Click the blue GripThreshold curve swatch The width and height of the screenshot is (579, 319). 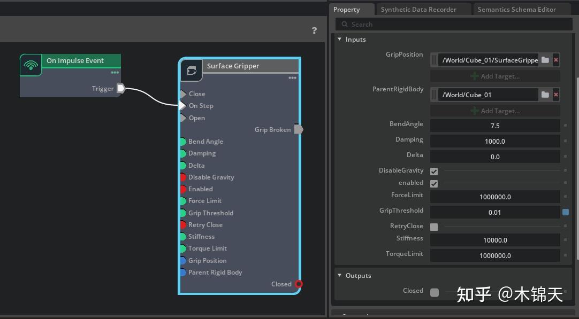pos(566,212)
